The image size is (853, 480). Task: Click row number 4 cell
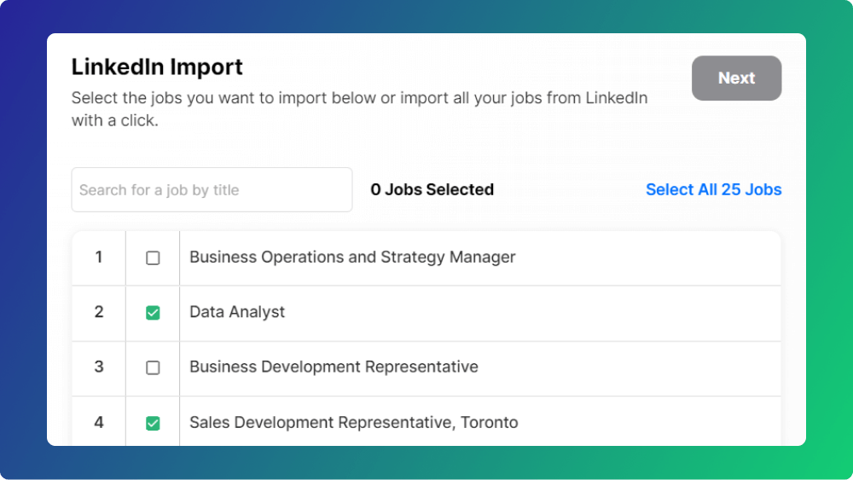(x=98, y=421)
